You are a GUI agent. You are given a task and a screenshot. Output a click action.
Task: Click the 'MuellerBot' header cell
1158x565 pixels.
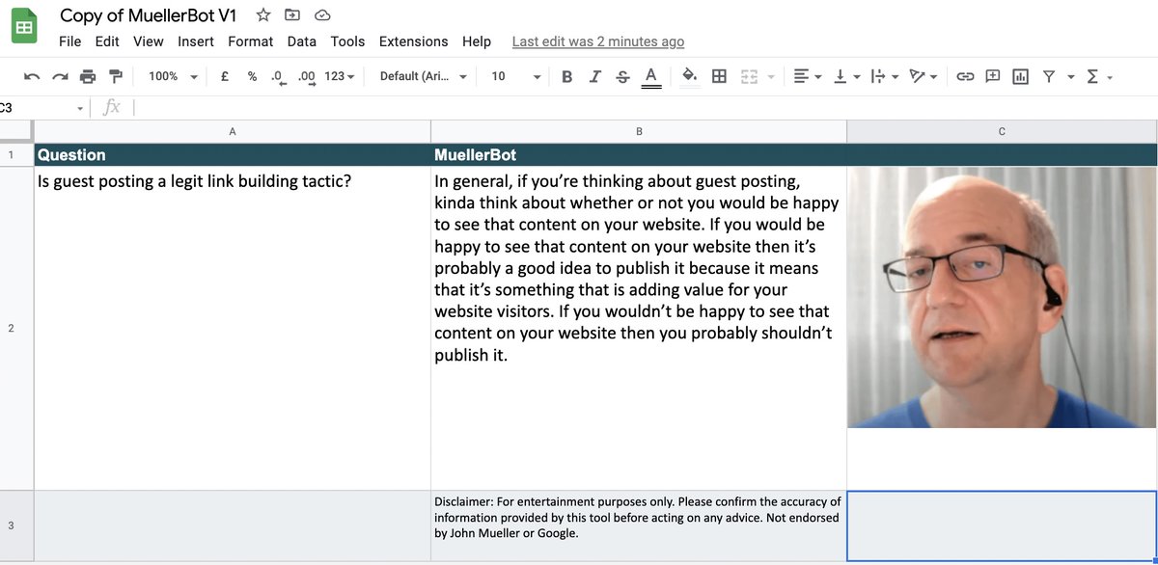click(x=639, y=154)
